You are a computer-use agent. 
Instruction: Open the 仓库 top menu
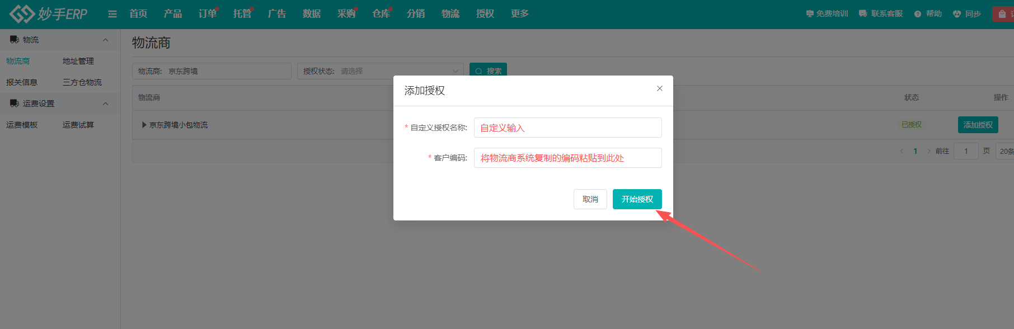pyautogui.click(x=381, y=14)
